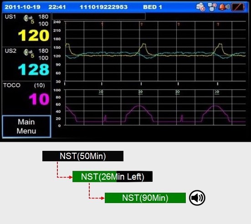The width and height of the screenshot is (251, 224).
Task: Click the printer status icon in header
Action: click(200, 7)
